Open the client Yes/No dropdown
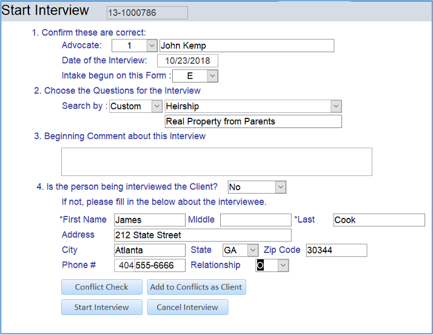This screenshot has height=335, width=433. pyautogui.click(x=280, y=188)
